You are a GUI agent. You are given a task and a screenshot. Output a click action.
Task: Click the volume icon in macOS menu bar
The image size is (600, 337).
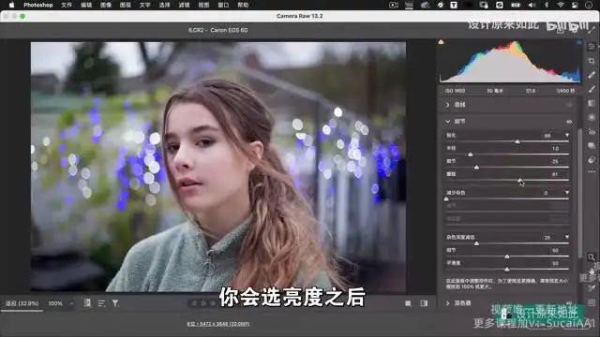532,5
